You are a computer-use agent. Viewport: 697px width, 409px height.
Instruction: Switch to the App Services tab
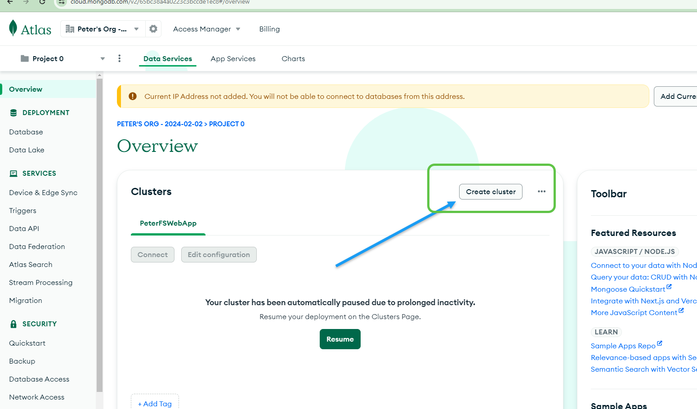(x=233, y=58)
